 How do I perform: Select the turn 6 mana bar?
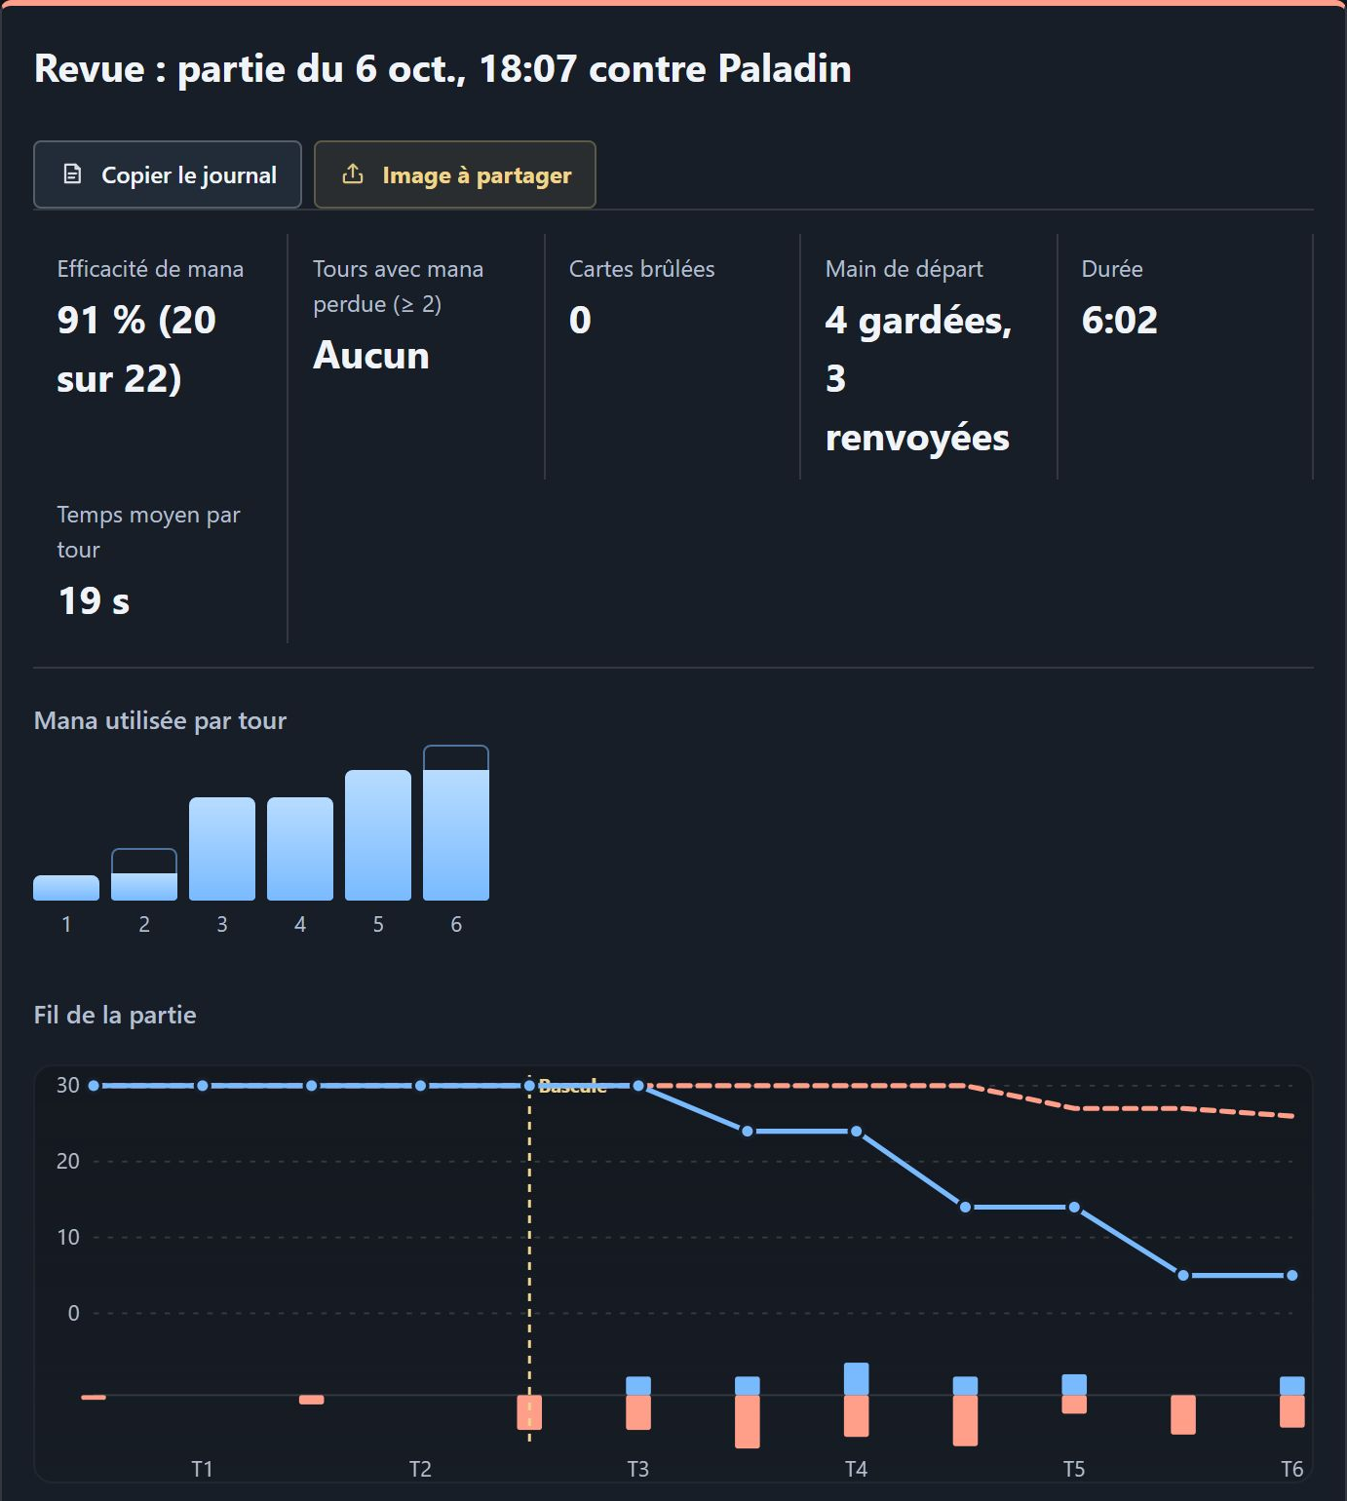(x=456, y=823)
